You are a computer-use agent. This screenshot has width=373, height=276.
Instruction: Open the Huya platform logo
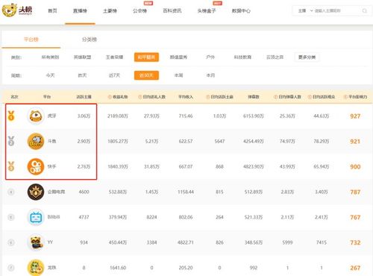[x=36, y=116]
